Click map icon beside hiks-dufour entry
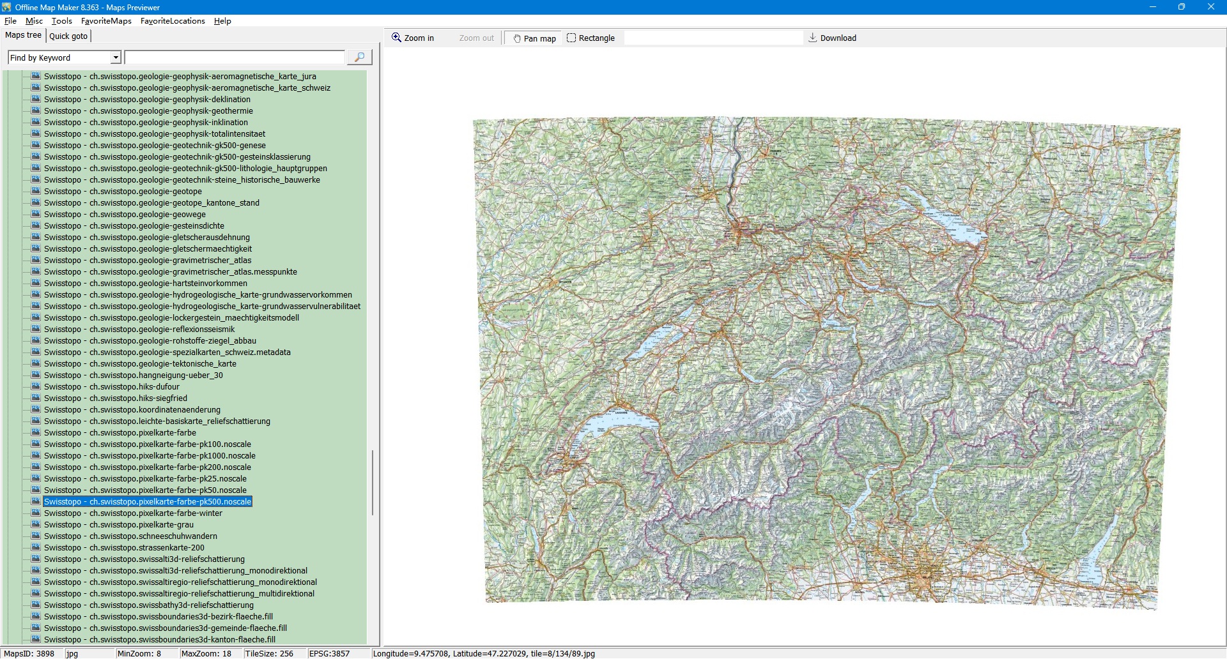Screen dimensions: 1227x659 click(x=36, y=387)
